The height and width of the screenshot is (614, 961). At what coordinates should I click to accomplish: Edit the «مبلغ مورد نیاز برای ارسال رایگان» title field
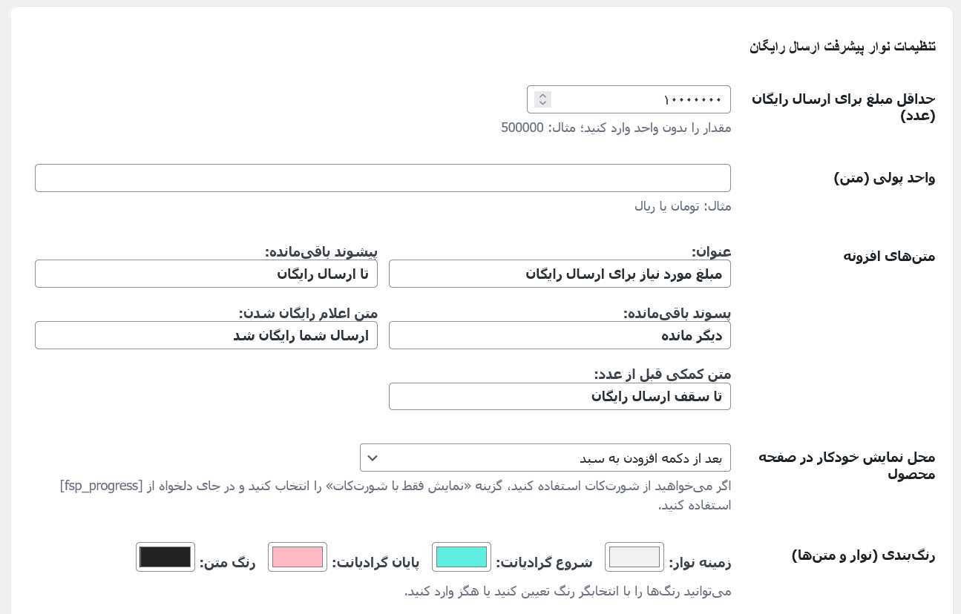click(560, 274)
